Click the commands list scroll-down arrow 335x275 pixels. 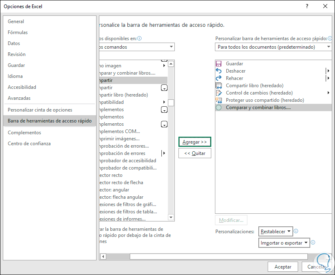[x=171, y=217]
